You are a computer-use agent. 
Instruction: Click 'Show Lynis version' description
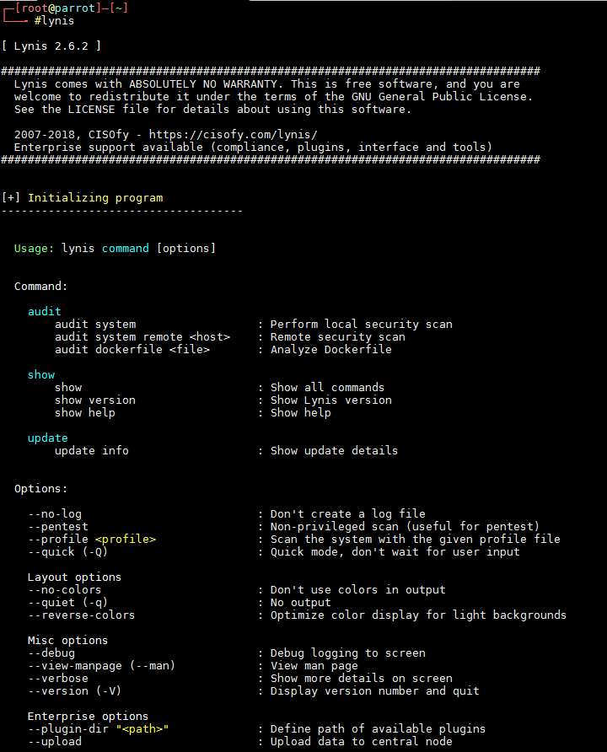tap(330, 400)
